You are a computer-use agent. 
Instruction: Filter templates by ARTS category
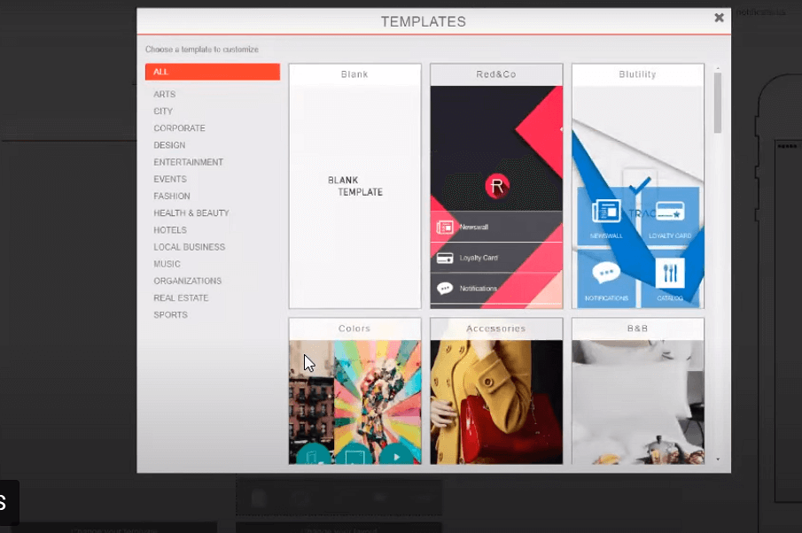(x=165, y=94)
